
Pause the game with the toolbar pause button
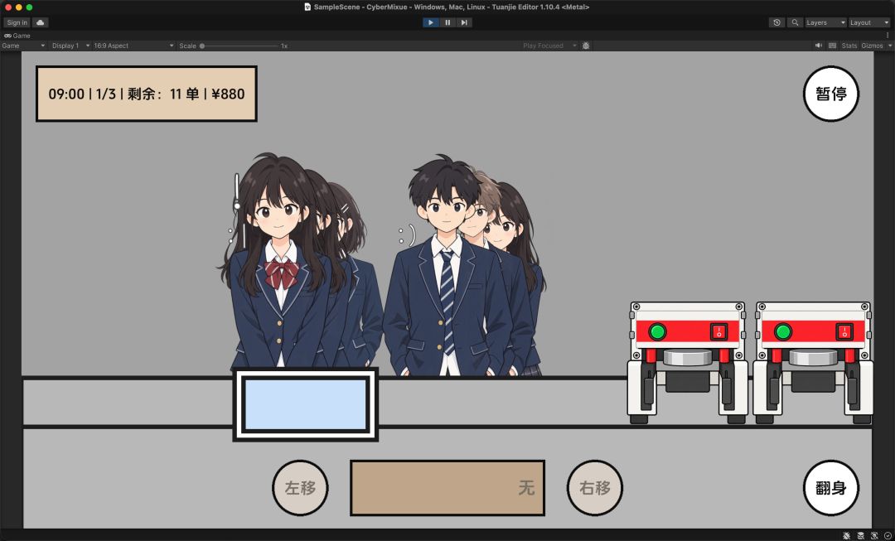tap(447, 22)
